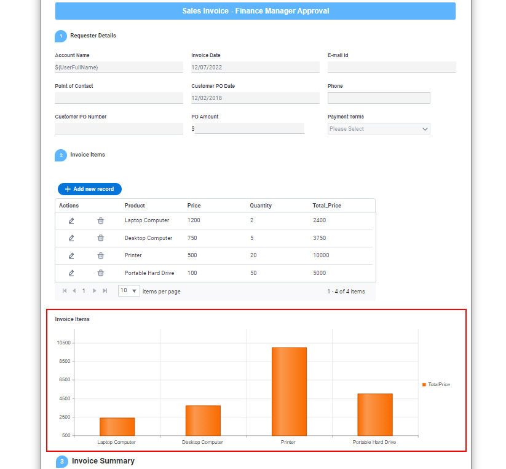This screenshot has width=506, height=469.
Task: Open the Payment Terms dropdown
Action: 379,129
